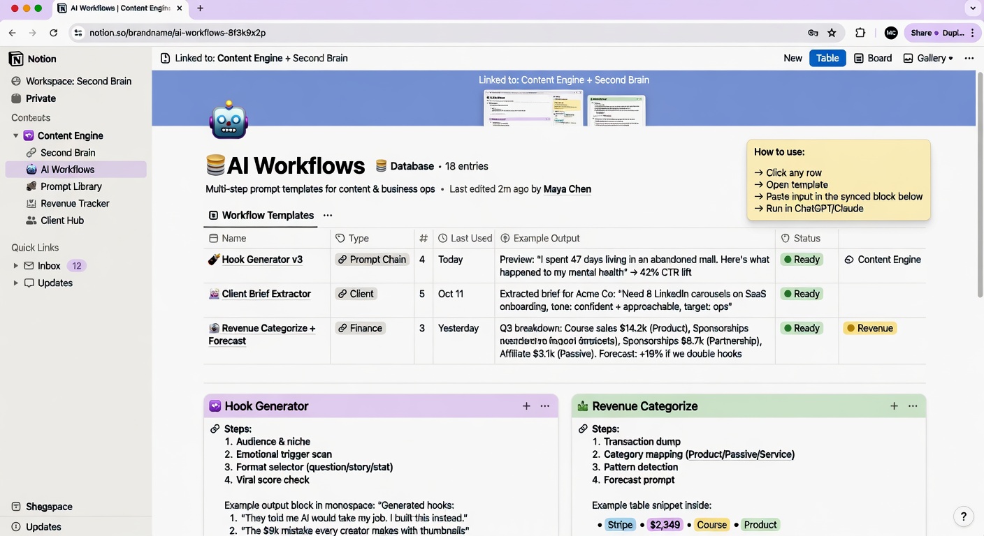Open Revenue Categorize card more options

tap(913, 406)
